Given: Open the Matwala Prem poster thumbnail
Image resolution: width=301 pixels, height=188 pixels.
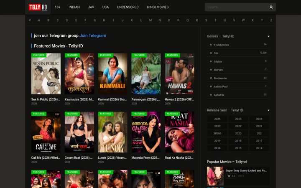Looking at the screenshot, I should point(146,132).
